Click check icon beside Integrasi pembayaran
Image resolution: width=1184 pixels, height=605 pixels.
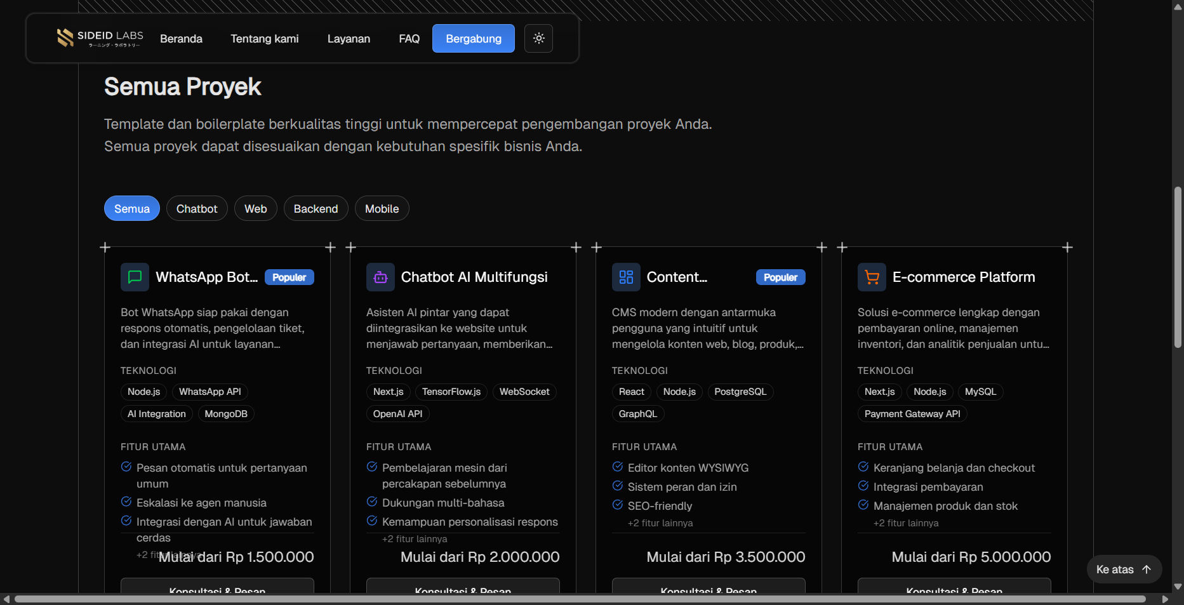tap(863, 486)
